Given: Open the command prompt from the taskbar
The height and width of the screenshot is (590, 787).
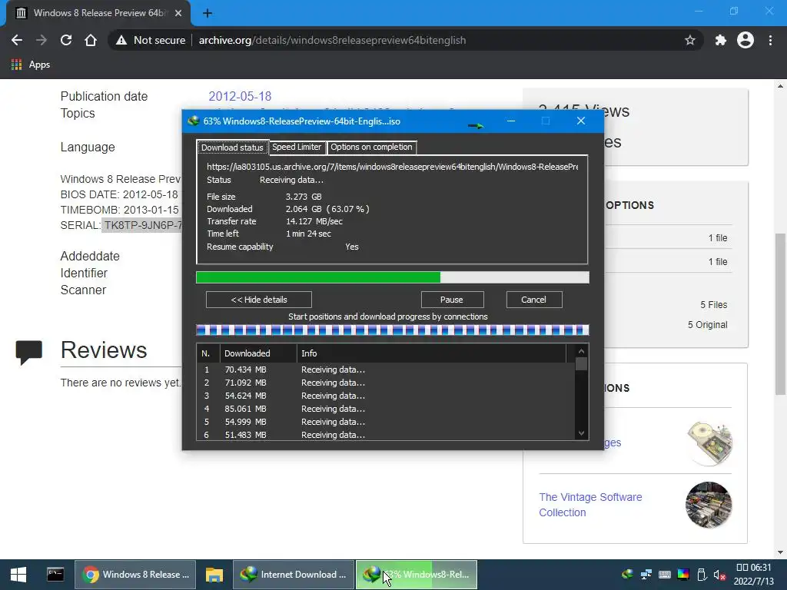Looking at the screenshot, I should [55, 575].
